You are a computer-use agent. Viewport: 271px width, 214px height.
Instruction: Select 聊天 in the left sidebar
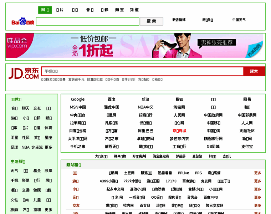pos(25,108)
